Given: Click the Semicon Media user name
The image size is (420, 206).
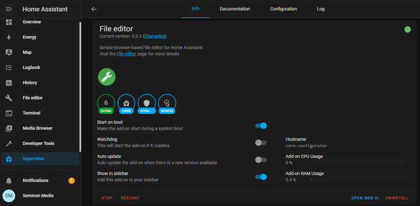Looking at the screenshot, I should (x=38, y=195).
